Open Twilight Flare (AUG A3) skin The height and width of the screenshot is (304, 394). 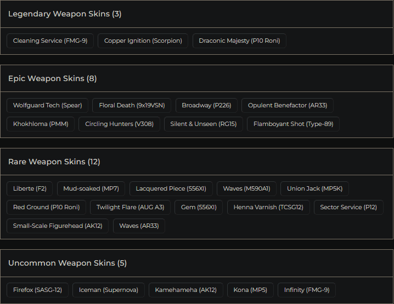click(x=130, y=207)
